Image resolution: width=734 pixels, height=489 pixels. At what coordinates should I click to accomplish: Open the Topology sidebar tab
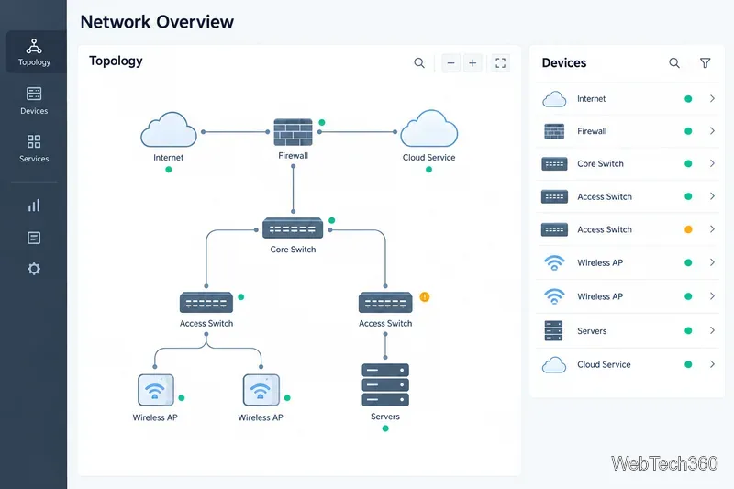coord(34,52)
